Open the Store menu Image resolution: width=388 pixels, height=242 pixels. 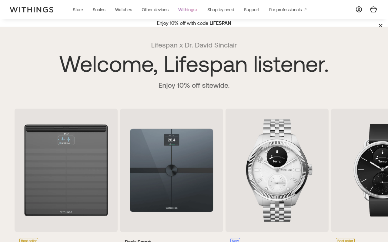click(x=78, y=10)
